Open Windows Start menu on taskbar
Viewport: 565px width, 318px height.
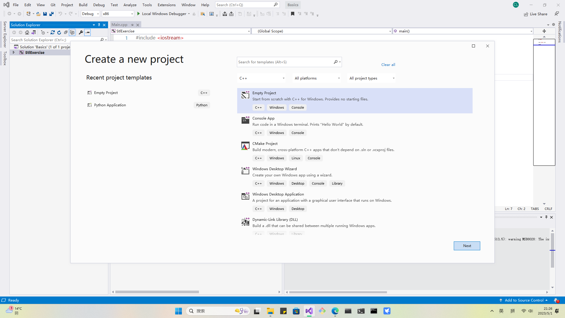pos(178,311)
